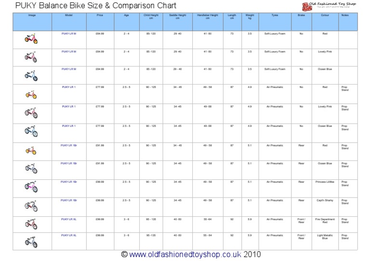Open PUKY LR XL link in Fire Department Red row
The height and width of the screenshot is (261, 370).
click(x=69, y=219)
